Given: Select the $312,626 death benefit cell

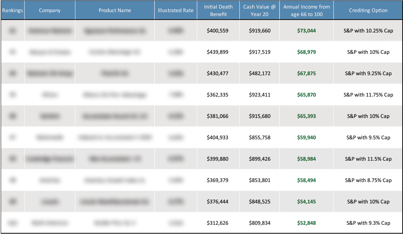Looking at the screenshot, I should [x=218, y=223].
